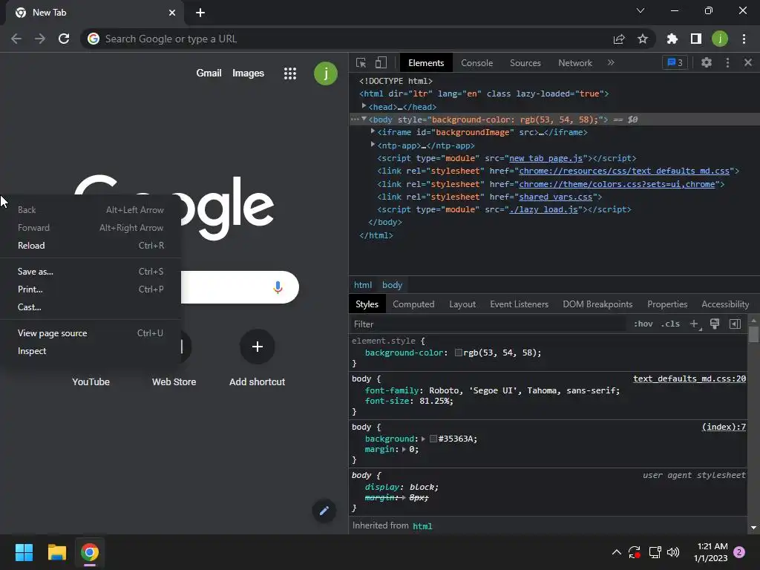Open the Chrome three-dot menu
Image resolution: width=760 pixels, height=570 pixels.
(744, 39)
